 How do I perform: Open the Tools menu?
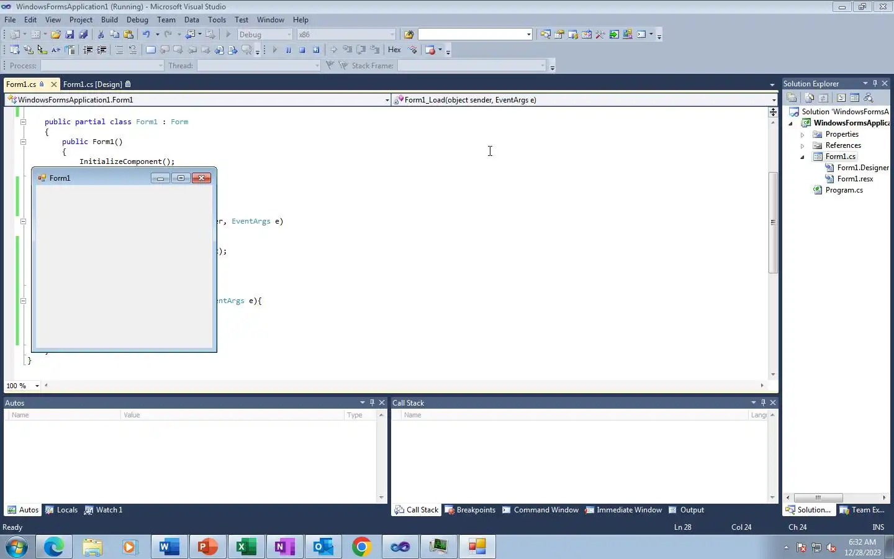[x=217, y=20]
